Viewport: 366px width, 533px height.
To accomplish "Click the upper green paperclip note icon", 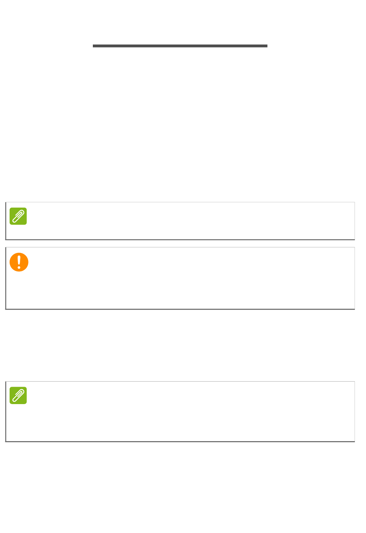I will pyautogui.click(x=18, y=216).
